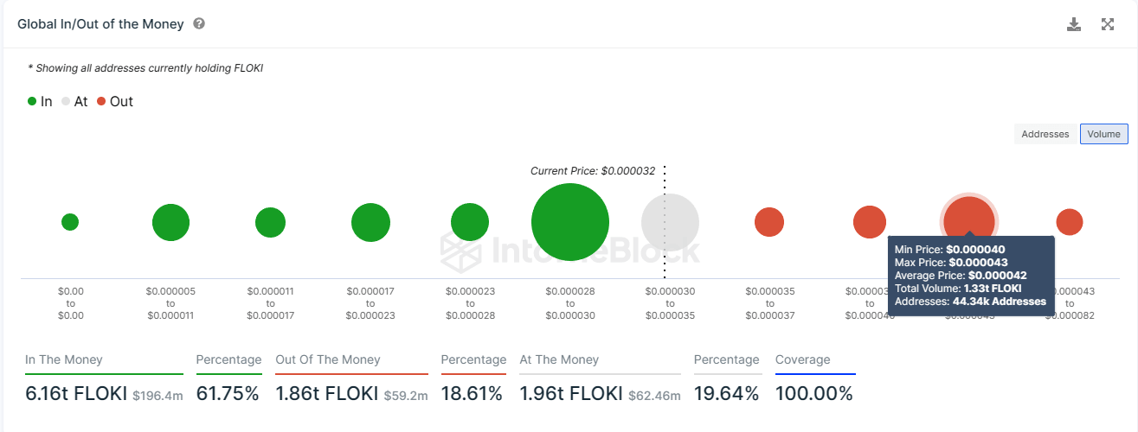Click the fullscreen expand icon
The width and height of the screenshot is (1138, 432).
coord(1108,24)
